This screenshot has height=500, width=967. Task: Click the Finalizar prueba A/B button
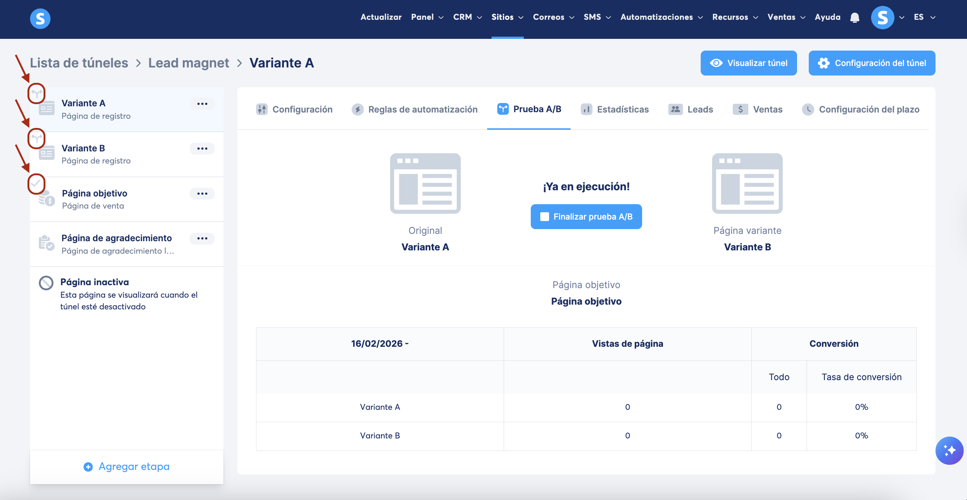(x=586, y=216)
